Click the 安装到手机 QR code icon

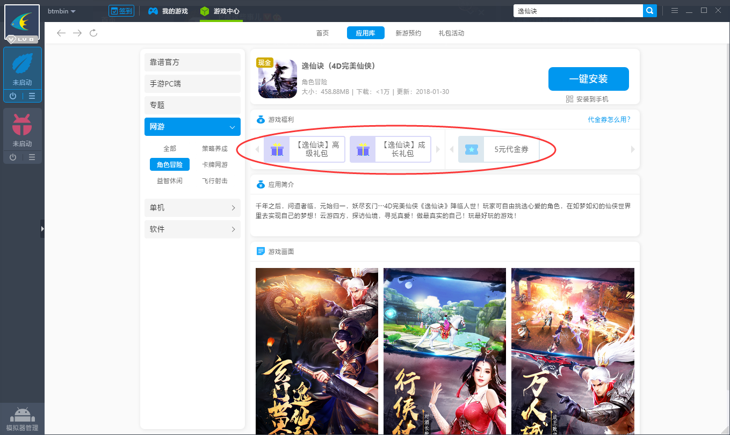(x=570, y=99)
